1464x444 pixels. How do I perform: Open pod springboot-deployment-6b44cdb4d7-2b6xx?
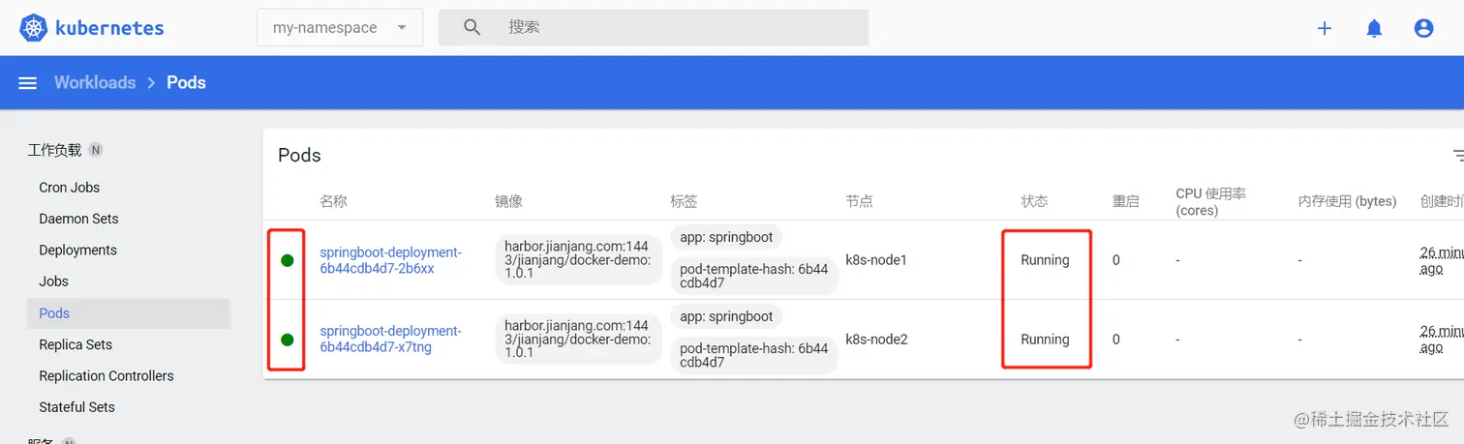point(391,260)
